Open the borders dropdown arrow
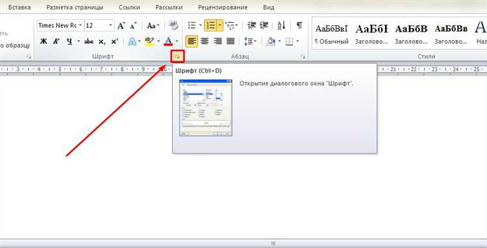The height and width of the screenshot is (248, 487). (x=297, y=42)
